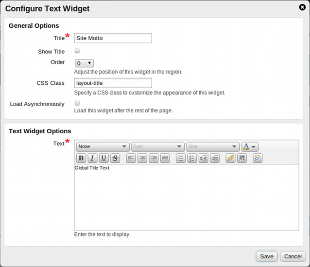
Task: Insert a bulleted list
Action: [180, 158]
